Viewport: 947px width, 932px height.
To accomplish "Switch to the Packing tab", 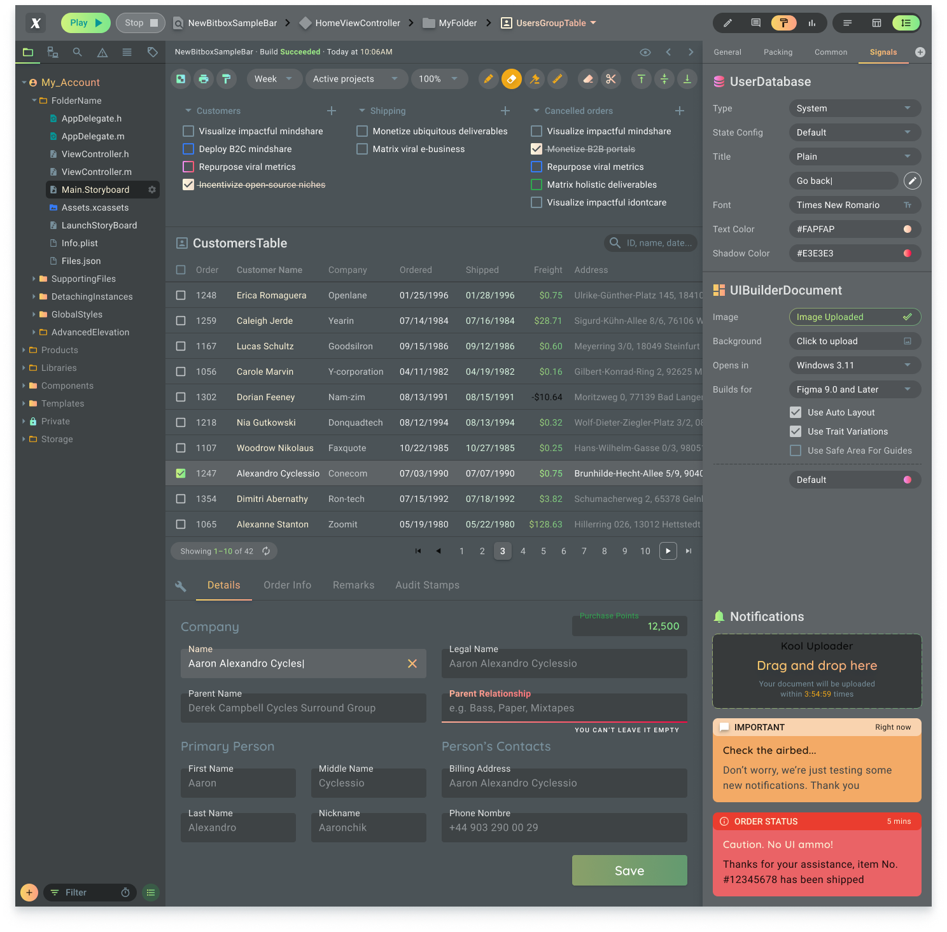I will pos(778,52).
